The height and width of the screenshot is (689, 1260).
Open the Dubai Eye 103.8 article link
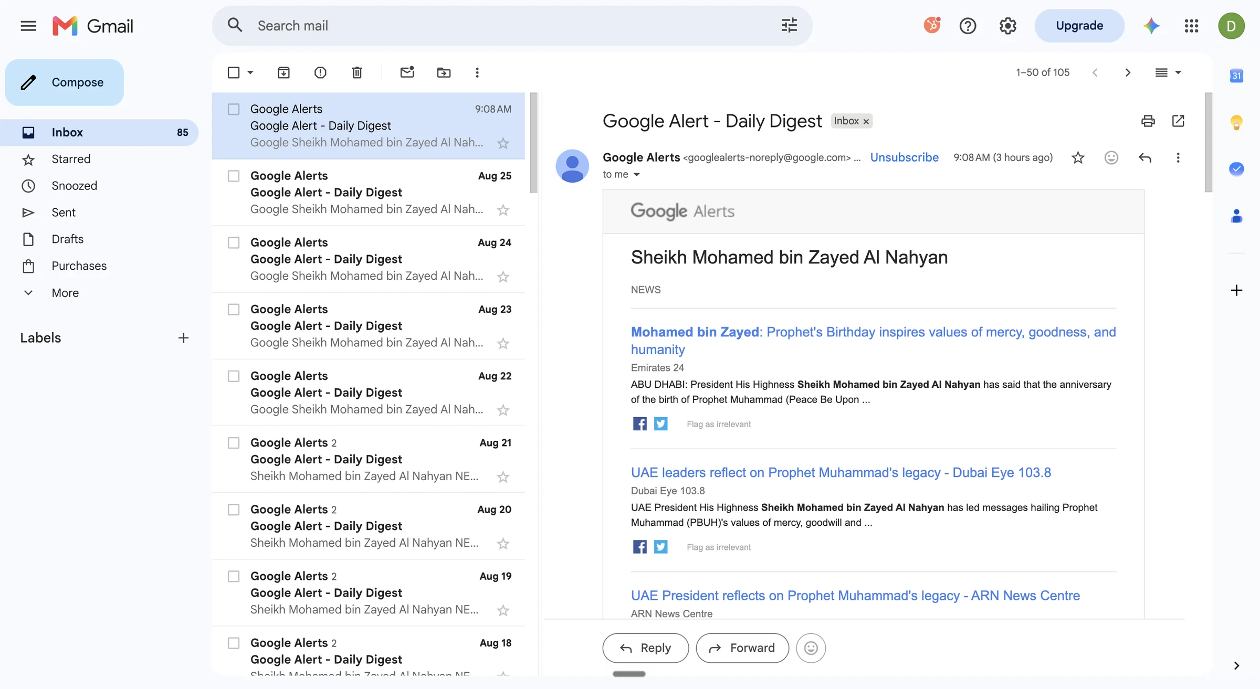(x=841, y=472)
